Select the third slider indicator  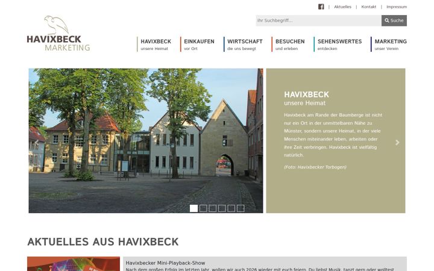213,208
